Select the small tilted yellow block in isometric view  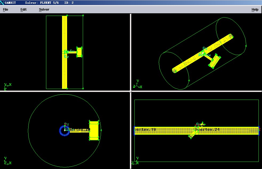pos(214,62)
